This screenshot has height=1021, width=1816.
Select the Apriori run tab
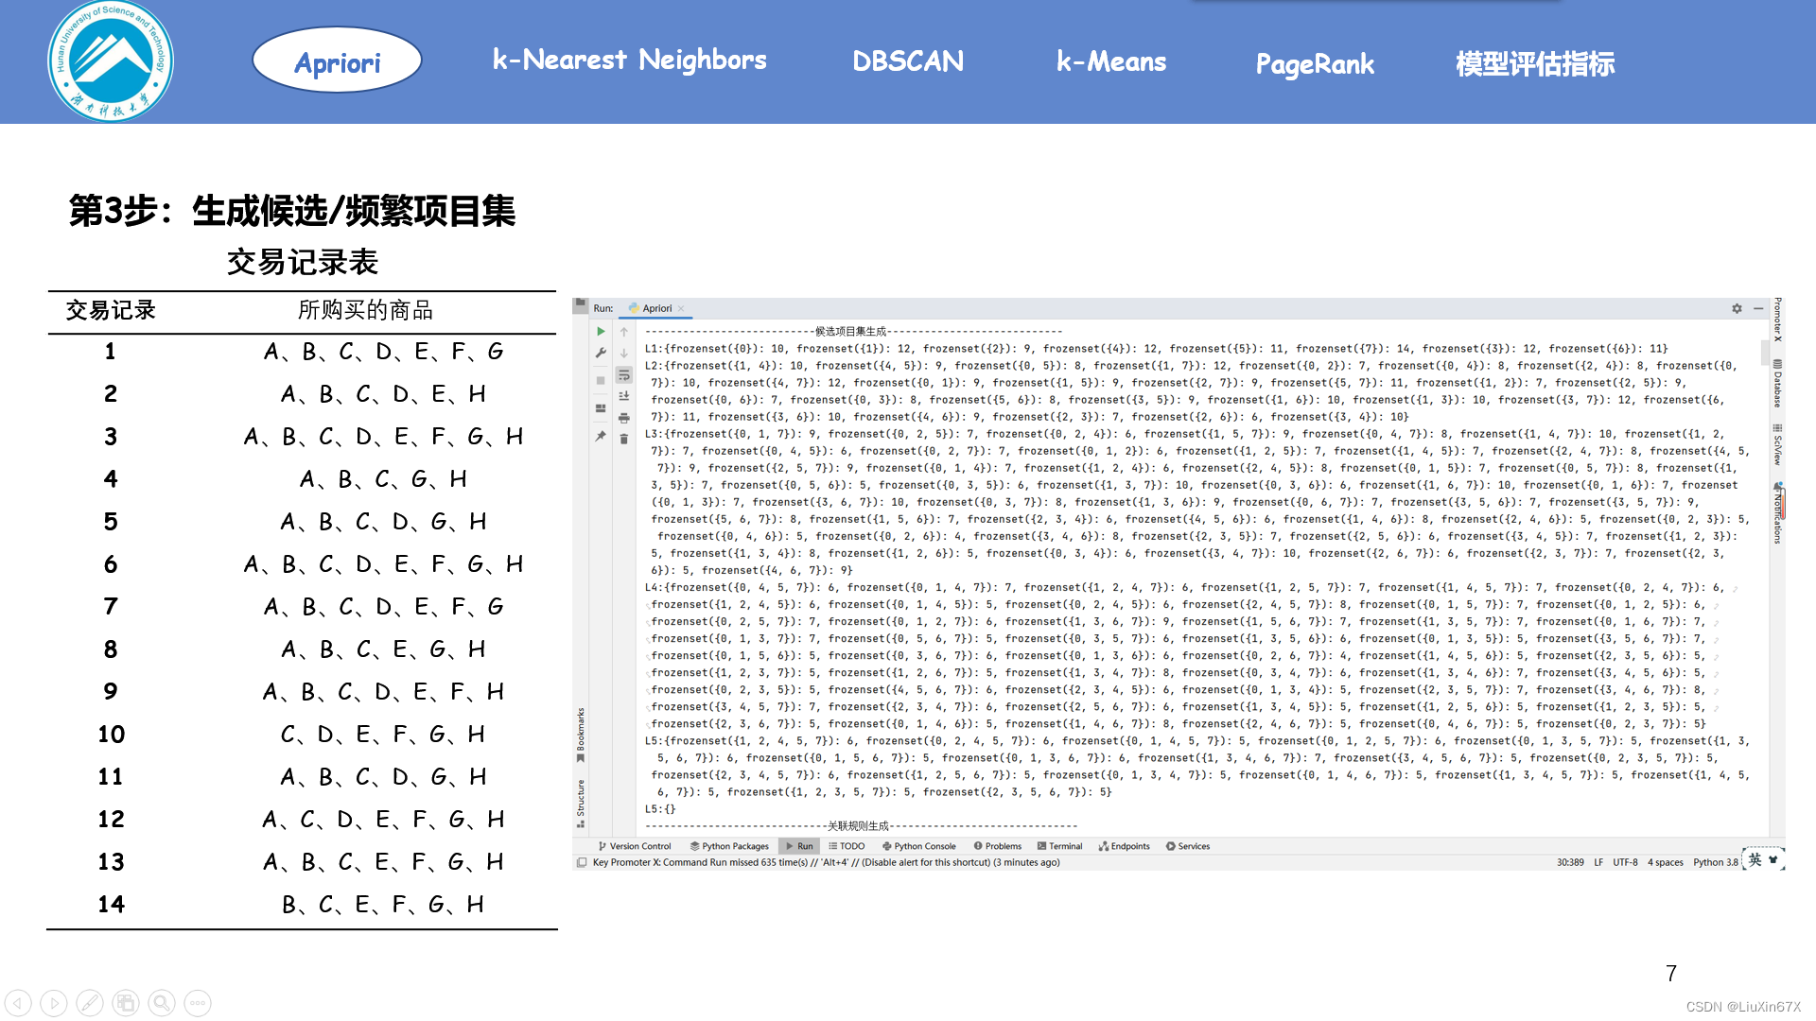(x=655, y=309)
